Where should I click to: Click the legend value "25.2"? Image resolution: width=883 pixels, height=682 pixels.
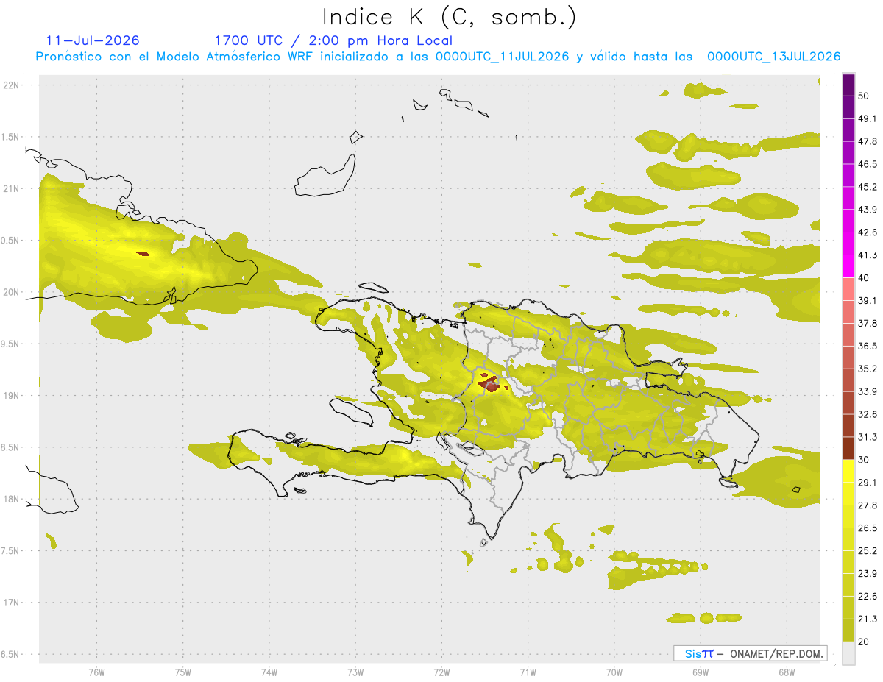[868, 551]
